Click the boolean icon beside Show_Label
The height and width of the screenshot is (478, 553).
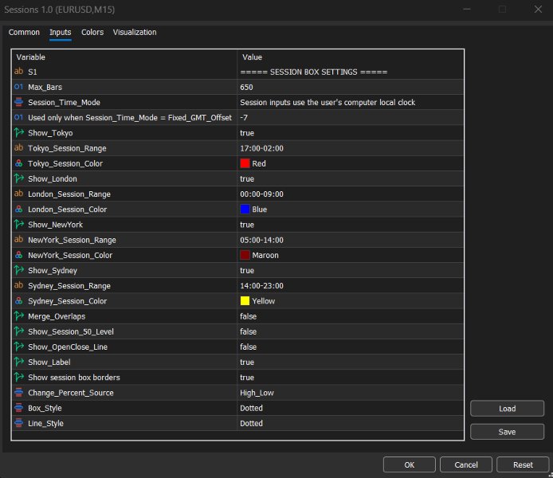point(18,362)
